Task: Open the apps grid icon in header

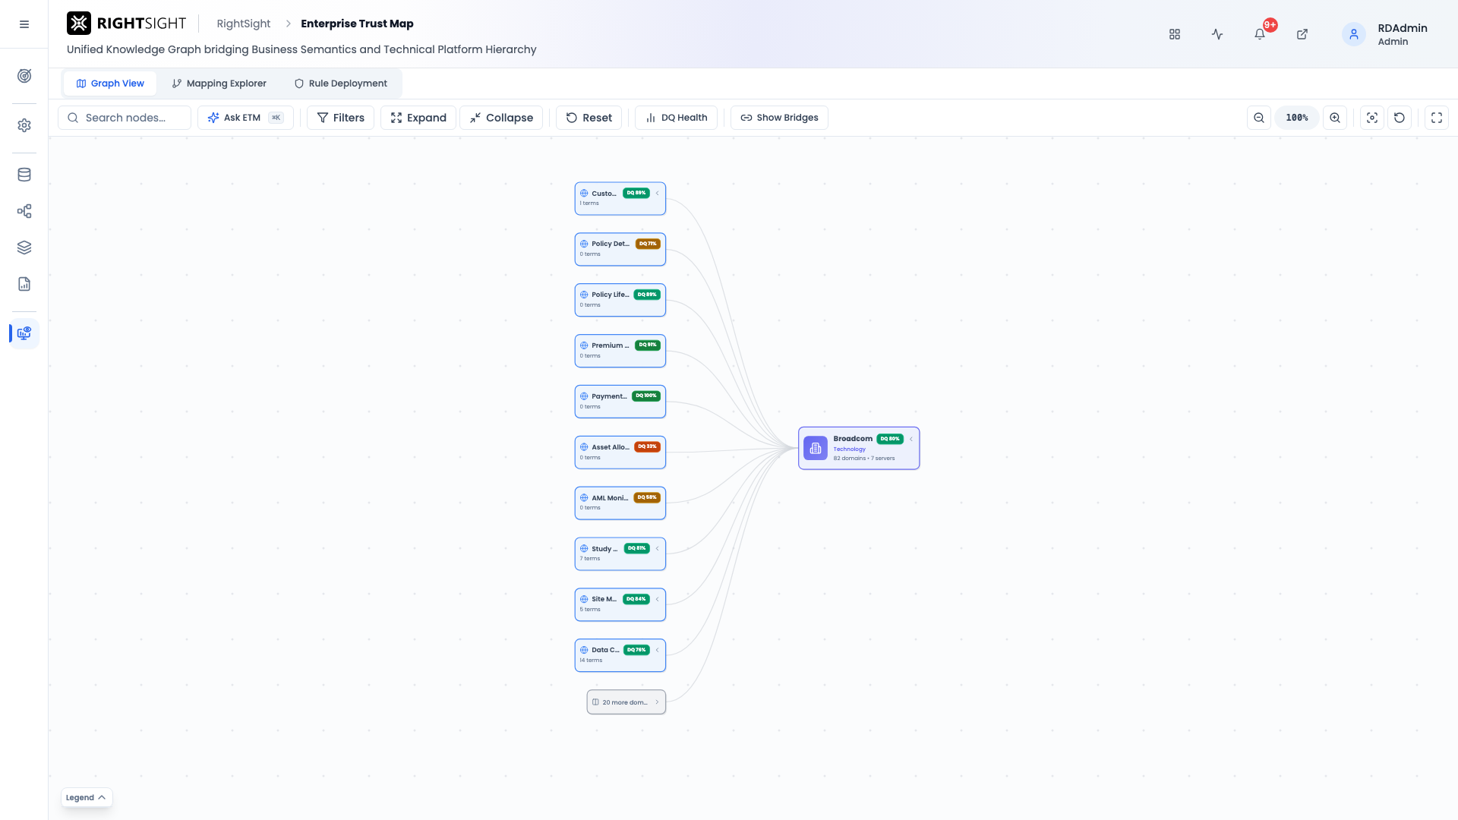Action: 1175,34
